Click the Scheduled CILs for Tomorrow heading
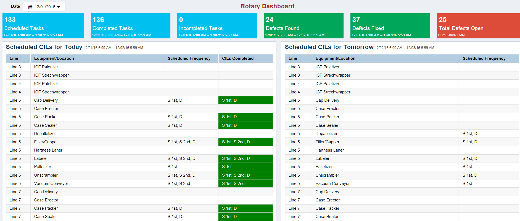 pyautogui.click(x=329, y=47)
